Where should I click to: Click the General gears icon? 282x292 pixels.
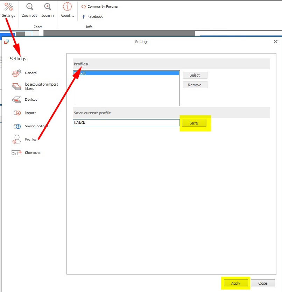click(x=16, y=73)
